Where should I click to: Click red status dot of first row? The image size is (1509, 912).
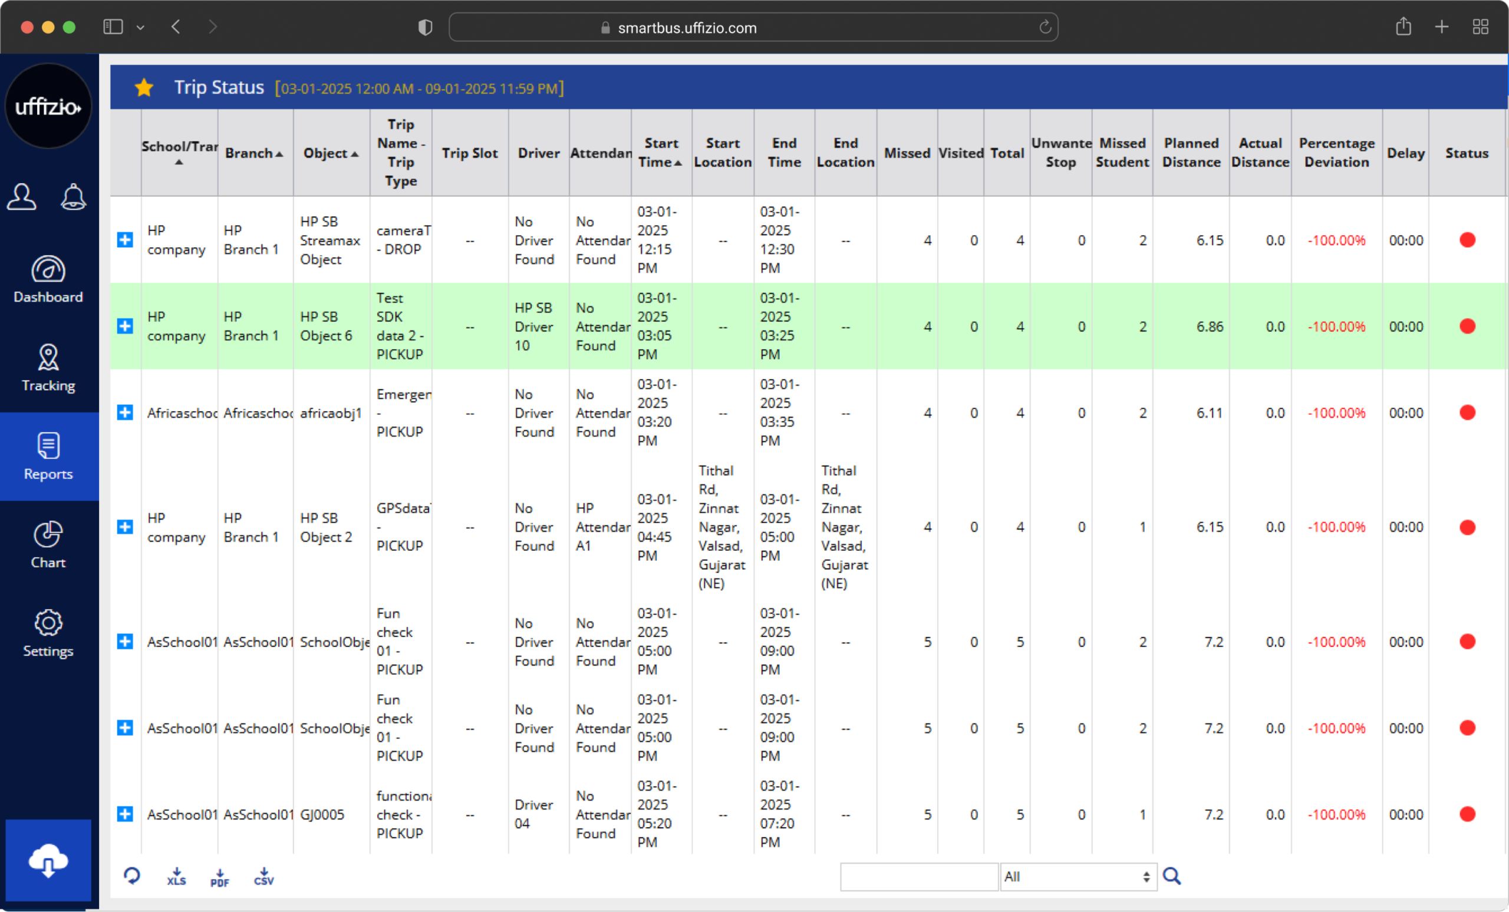coord(1467,240)
